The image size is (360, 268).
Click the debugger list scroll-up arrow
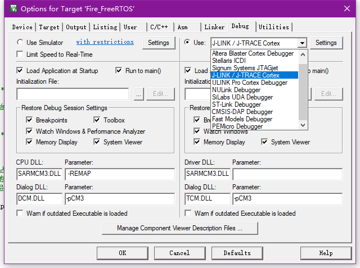(x=303, y=54)
